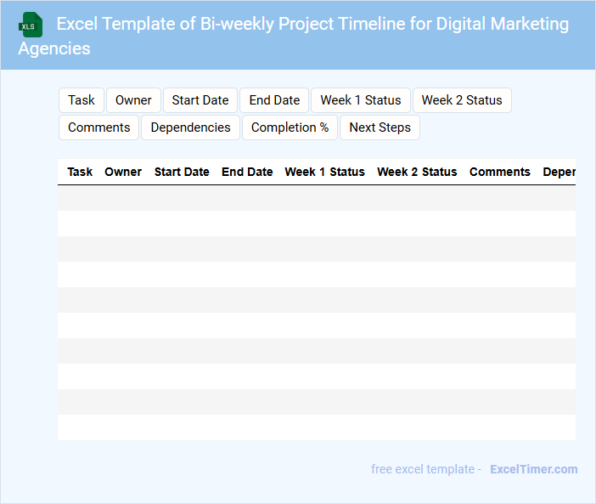Click the Start Date tag

pyautogui.click(x=200, y=100)
